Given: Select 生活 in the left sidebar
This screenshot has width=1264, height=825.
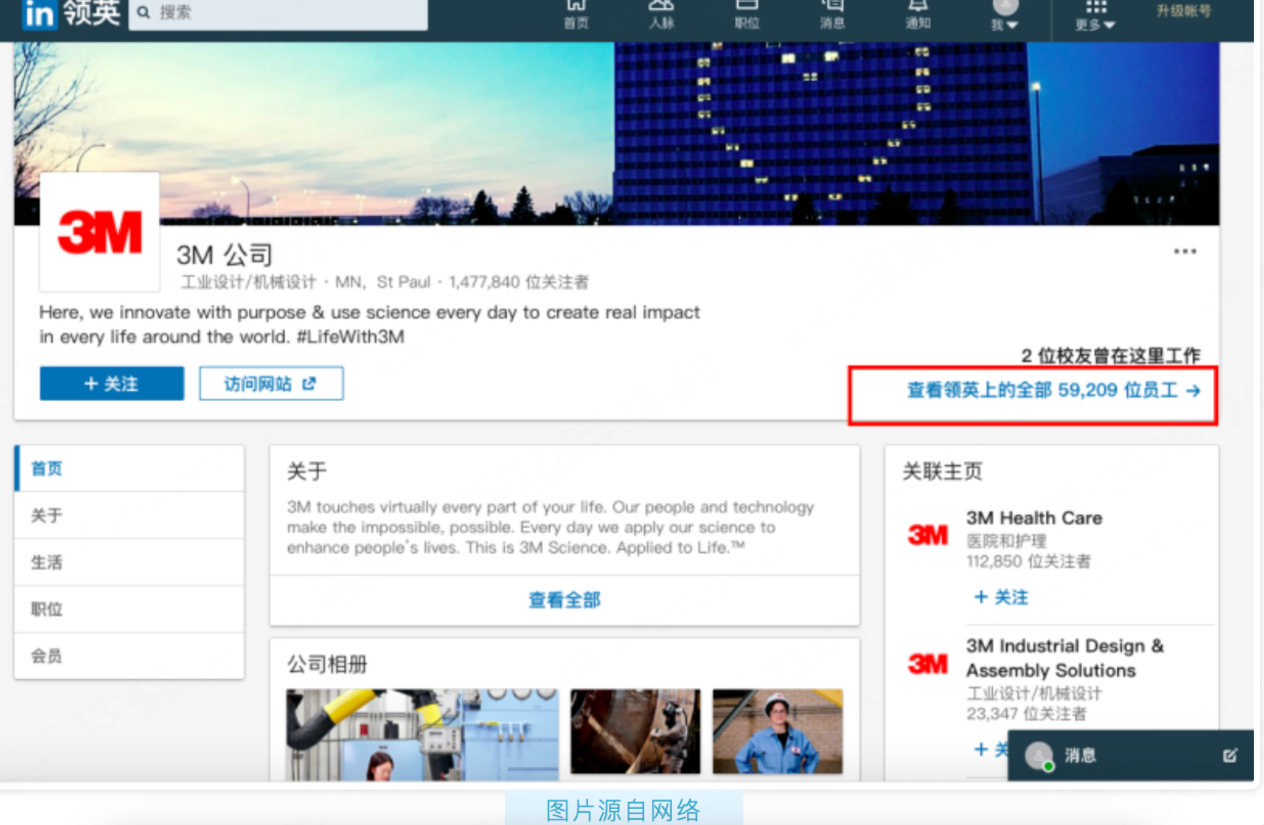Looking at the screenshot, I should [47, 562].
